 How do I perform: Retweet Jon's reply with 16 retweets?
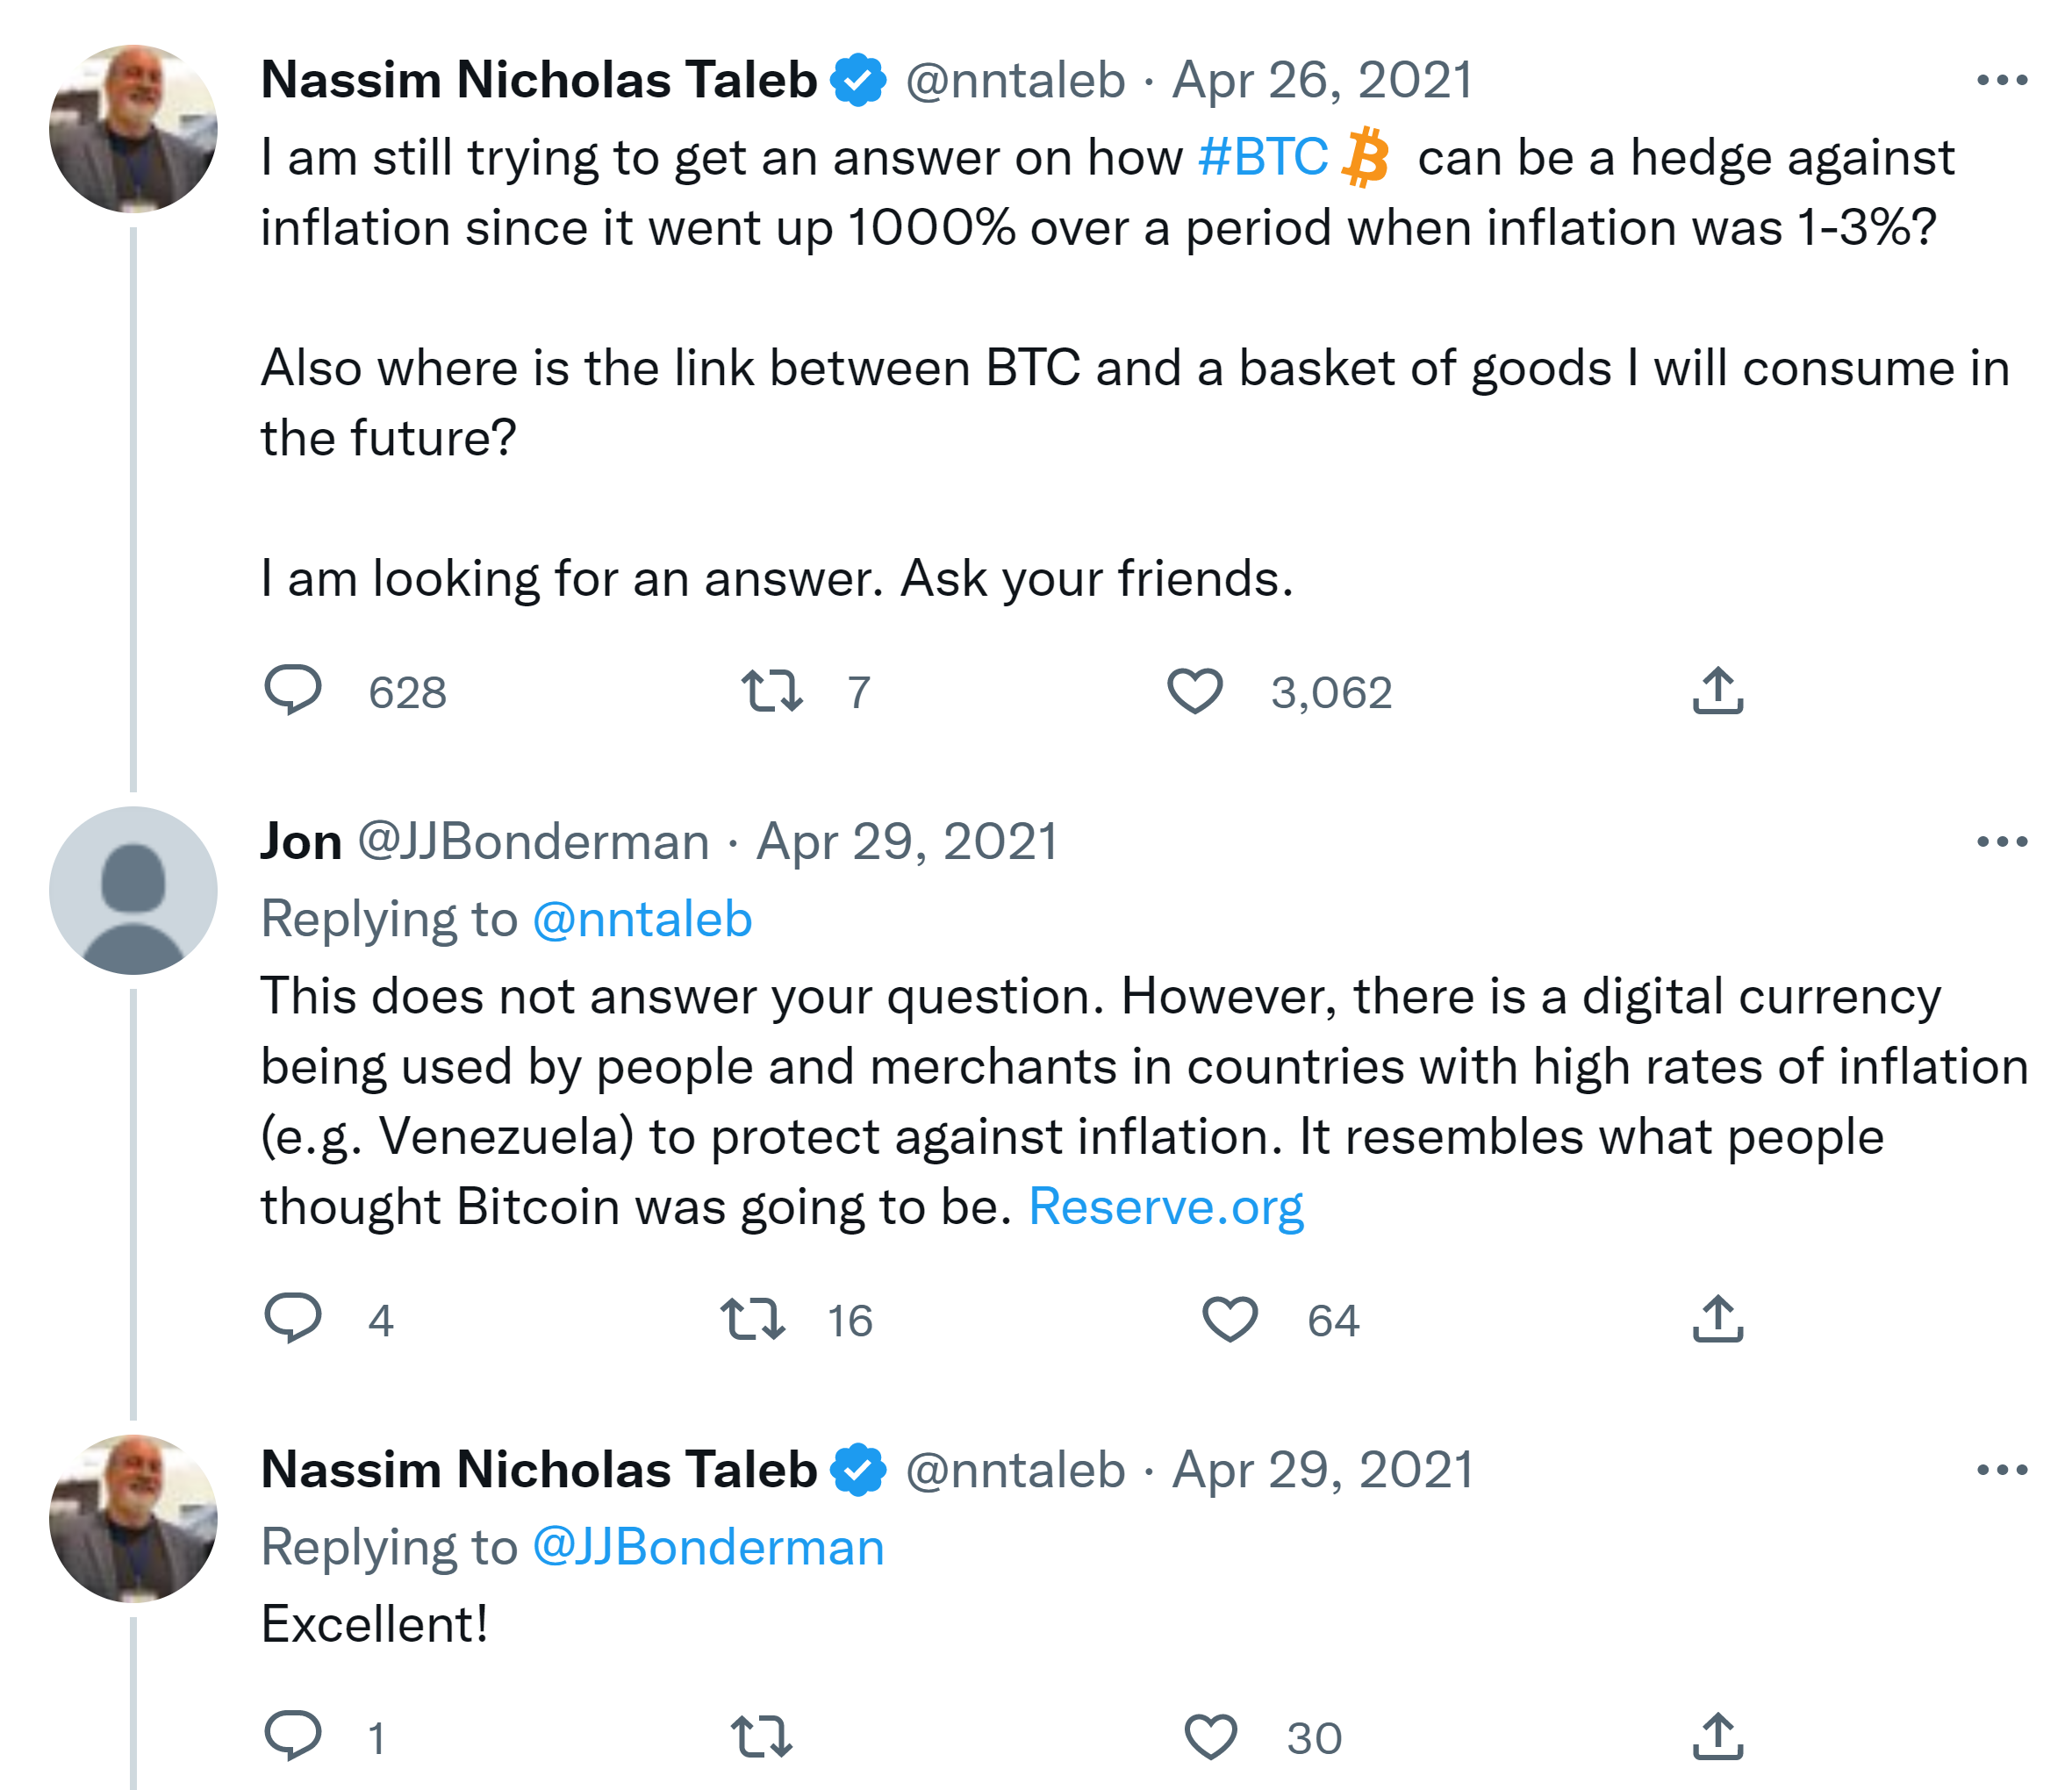[x=752, y=1319]
